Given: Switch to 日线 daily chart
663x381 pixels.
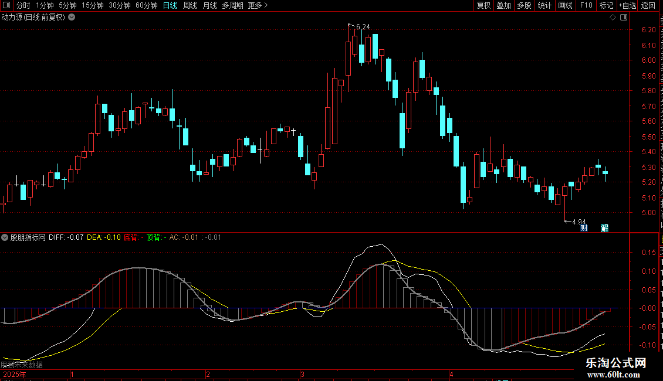Looking at the screenshot, I should point(170,5).
